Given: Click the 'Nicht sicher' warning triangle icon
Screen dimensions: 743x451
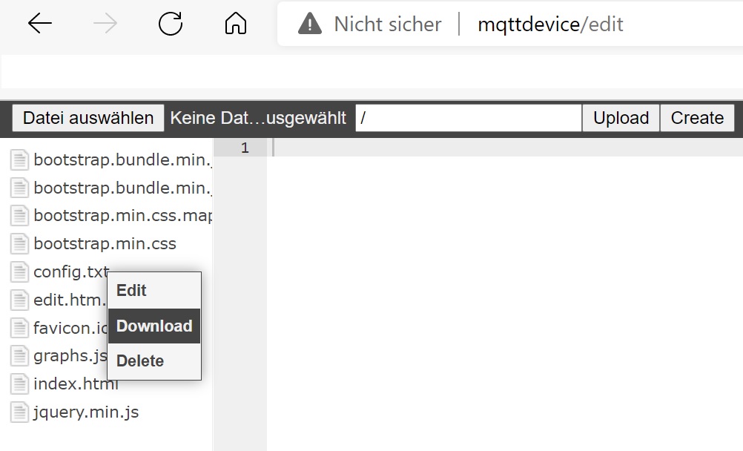Looking at the screenshot, I should pos(309,24).
